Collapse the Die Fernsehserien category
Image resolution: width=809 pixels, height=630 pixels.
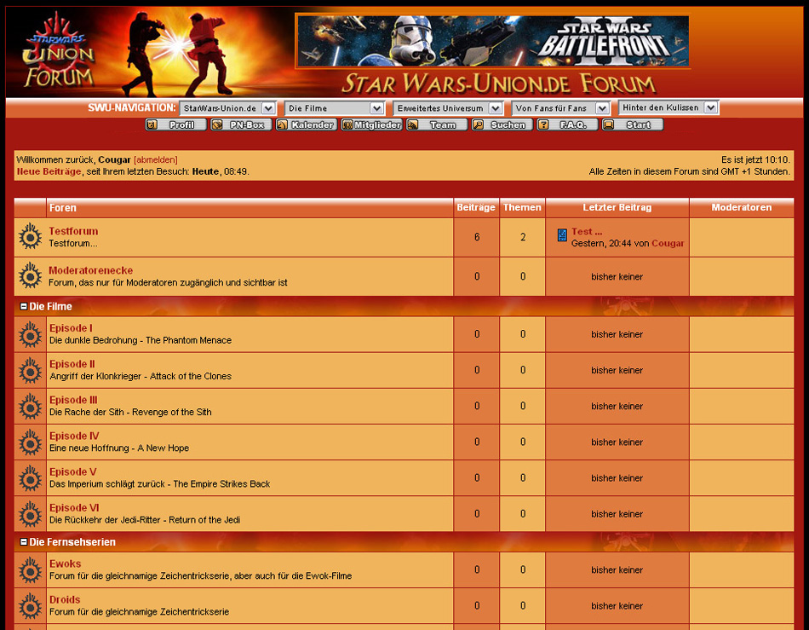(23, 541)
